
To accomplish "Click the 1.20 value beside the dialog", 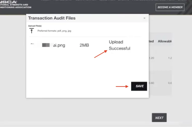I will click(152, 58).
